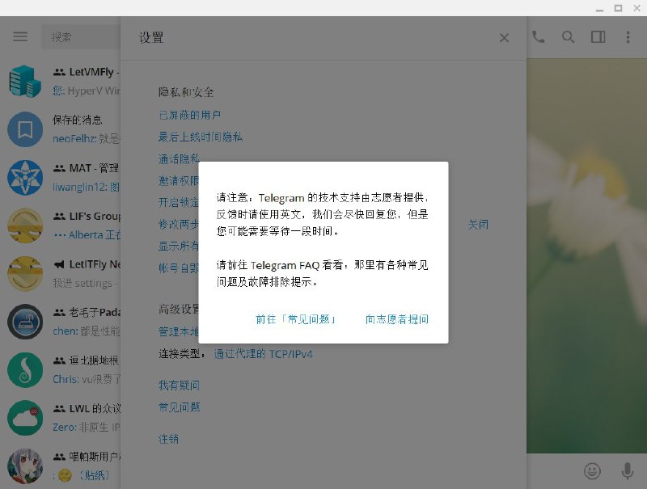Screen dimensions: 647x489
Task: Open the MAT - 管理 group avatar
Action: [x=25, y=178]
